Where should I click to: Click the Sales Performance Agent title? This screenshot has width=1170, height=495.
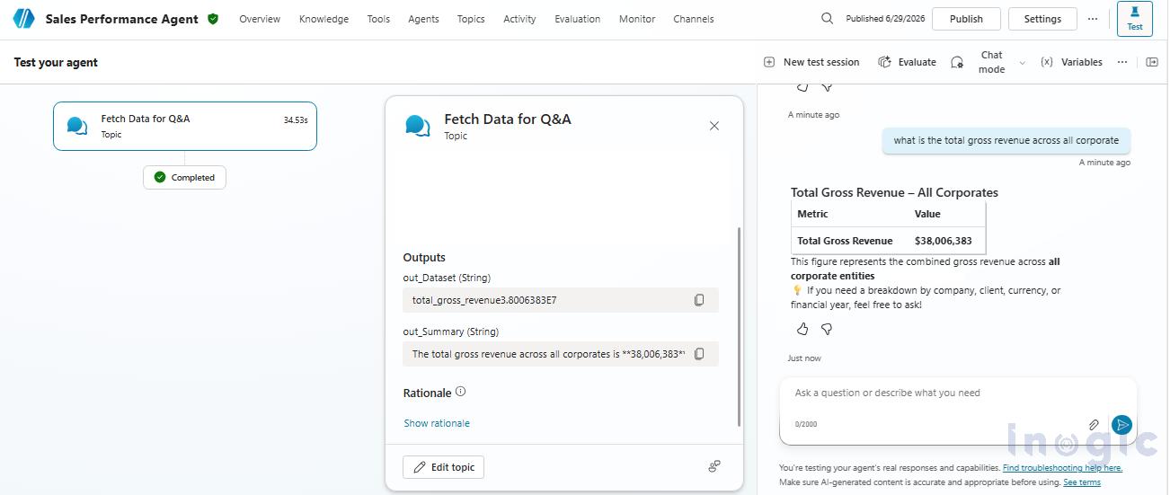[122, 19]
